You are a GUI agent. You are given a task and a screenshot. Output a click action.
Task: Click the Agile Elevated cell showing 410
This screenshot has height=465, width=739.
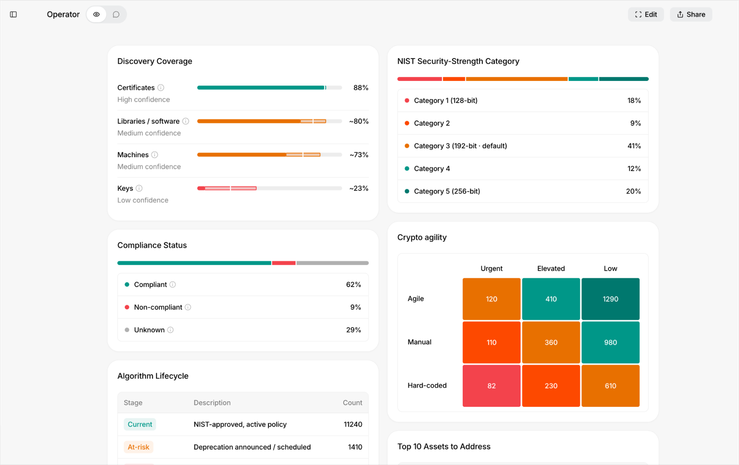coord(551,299)
